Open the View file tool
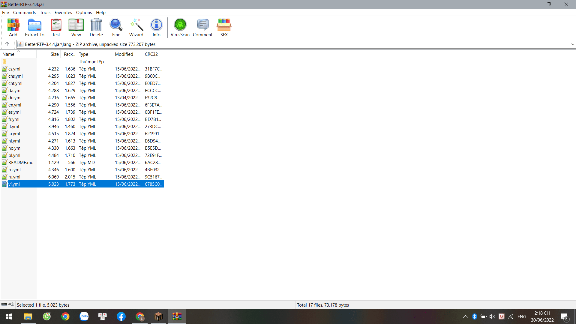576x324 pixels. [76, 27]
